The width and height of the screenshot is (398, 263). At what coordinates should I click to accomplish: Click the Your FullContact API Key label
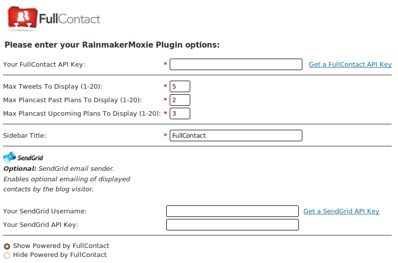[x=44, y=65]
